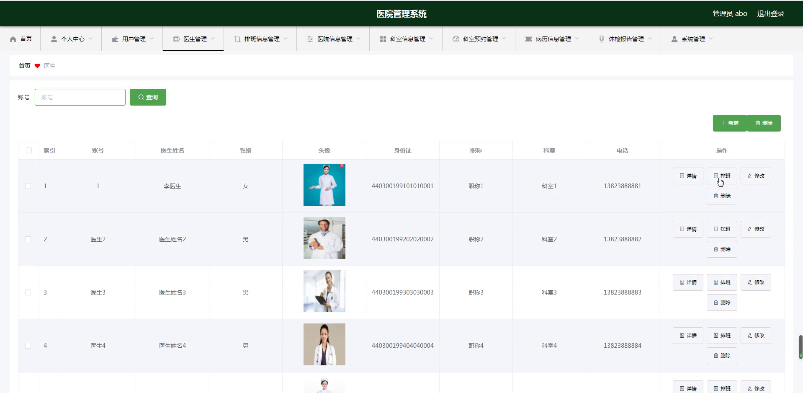Open the 科室预约管理 menu label
The height and width of the screenshot is (393, 803).
click(481, 39)
